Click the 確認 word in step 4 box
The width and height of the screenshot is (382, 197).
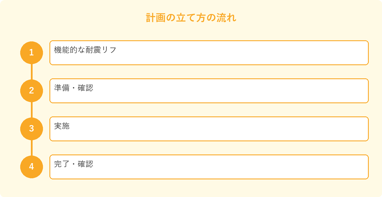(x=85, y=164)
